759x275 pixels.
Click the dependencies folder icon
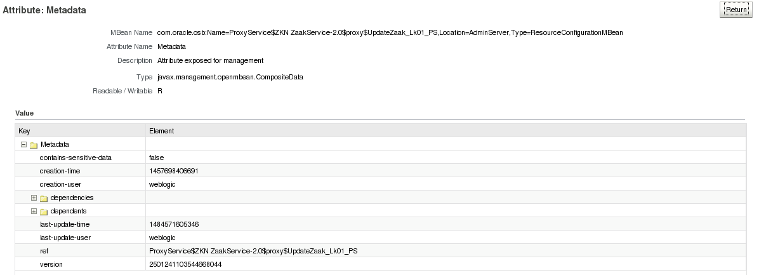click(x=44, y=198)
